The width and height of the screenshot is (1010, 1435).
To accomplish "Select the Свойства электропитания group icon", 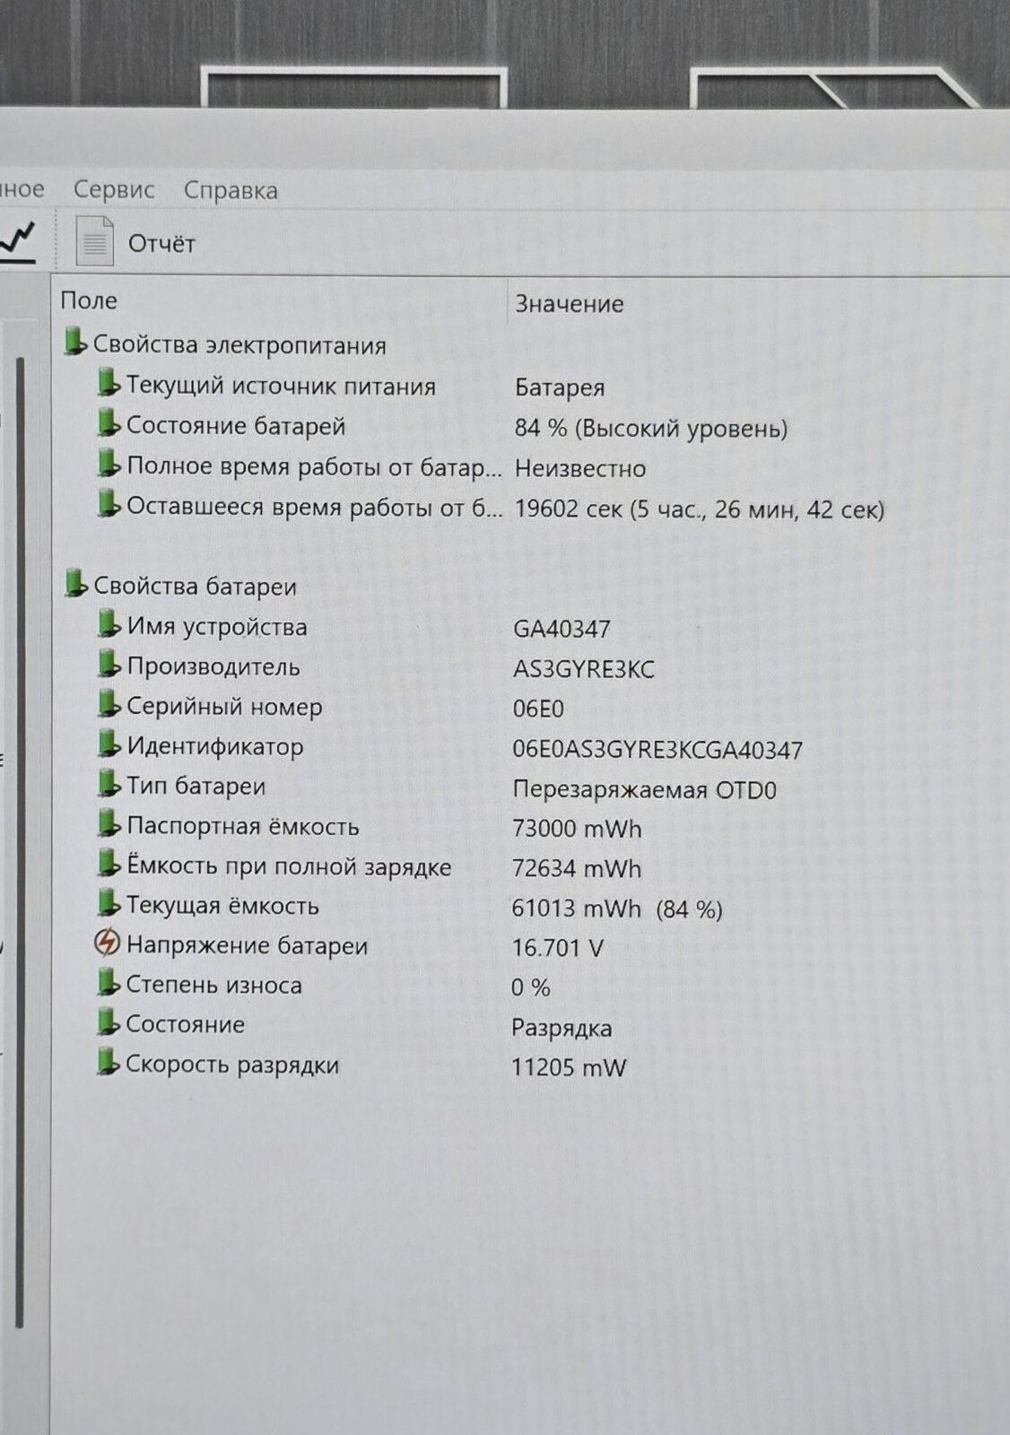I will (x=75, y=343).
